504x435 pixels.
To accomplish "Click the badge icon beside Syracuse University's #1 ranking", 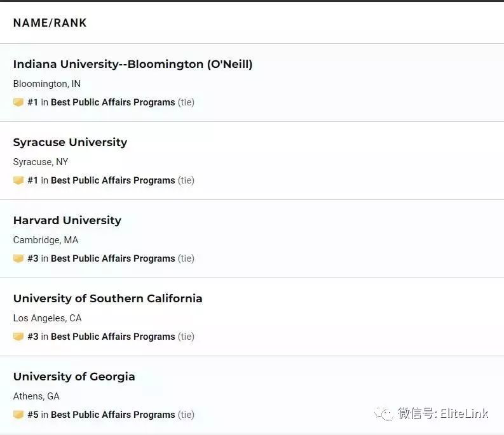I will coord(18,180).
